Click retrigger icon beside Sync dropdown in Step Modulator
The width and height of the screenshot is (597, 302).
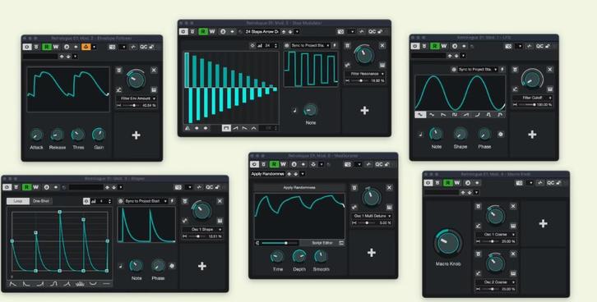pos(335,46)
